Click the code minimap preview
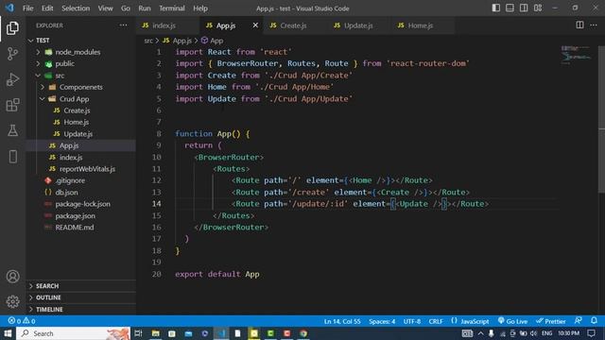Viewport: 605px width, 340px height. coord(576,55)
